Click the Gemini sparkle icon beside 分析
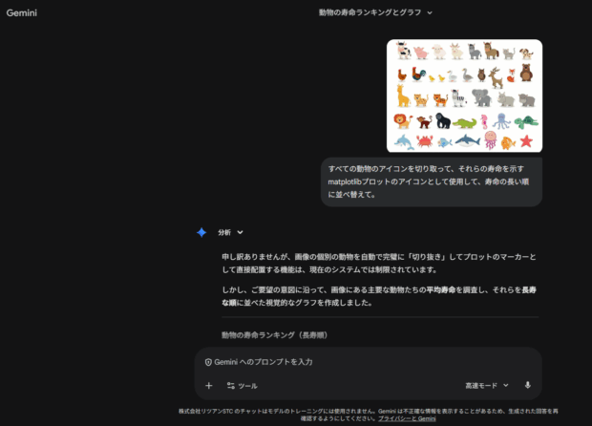Viewport: 592px width, 426px height. point(201,232)
